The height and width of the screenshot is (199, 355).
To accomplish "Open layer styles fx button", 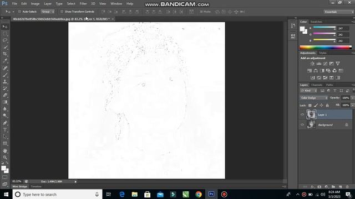I will [x=312, y=187].
